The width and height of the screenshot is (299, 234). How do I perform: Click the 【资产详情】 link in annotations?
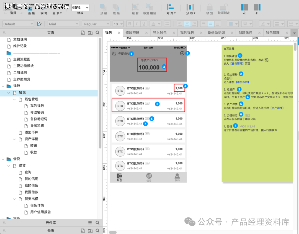(x=277, y=108)
